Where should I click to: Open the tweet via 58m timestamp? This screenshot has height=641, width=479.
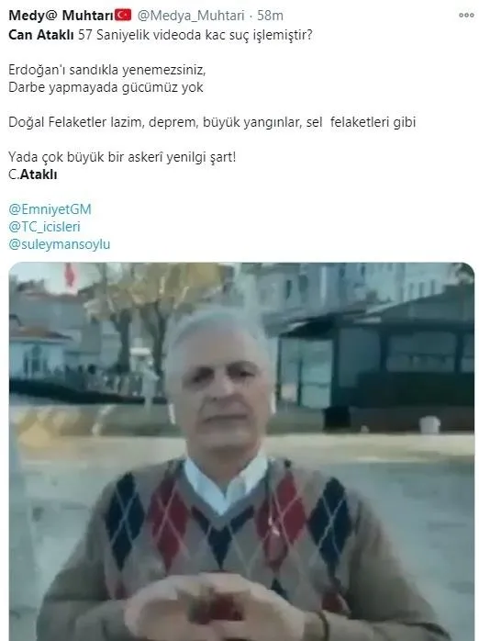click(x=270, y=16)
